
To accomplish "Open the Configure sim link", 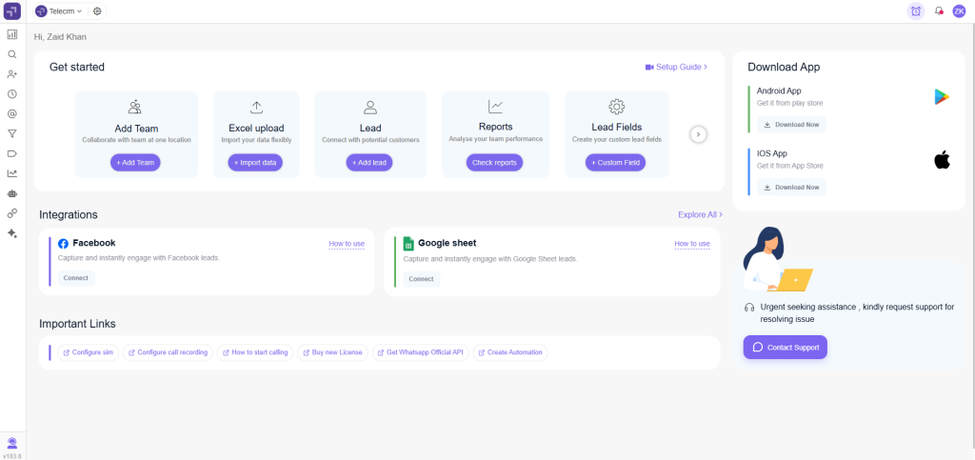I will (x=88, y=352).
